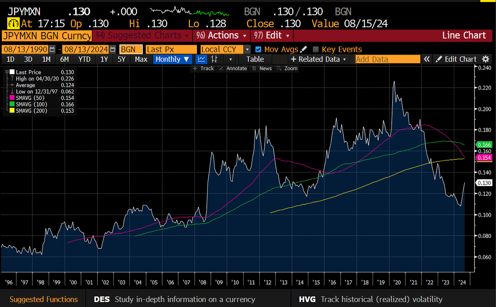Click the yellow SMAVG (200) color swatch
Screen dimensions: 496x307
(12, 110)
